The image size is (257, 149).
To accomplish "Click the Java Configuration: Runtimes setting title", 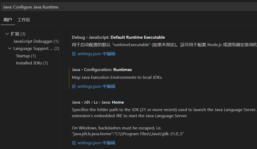I will 102,70.
